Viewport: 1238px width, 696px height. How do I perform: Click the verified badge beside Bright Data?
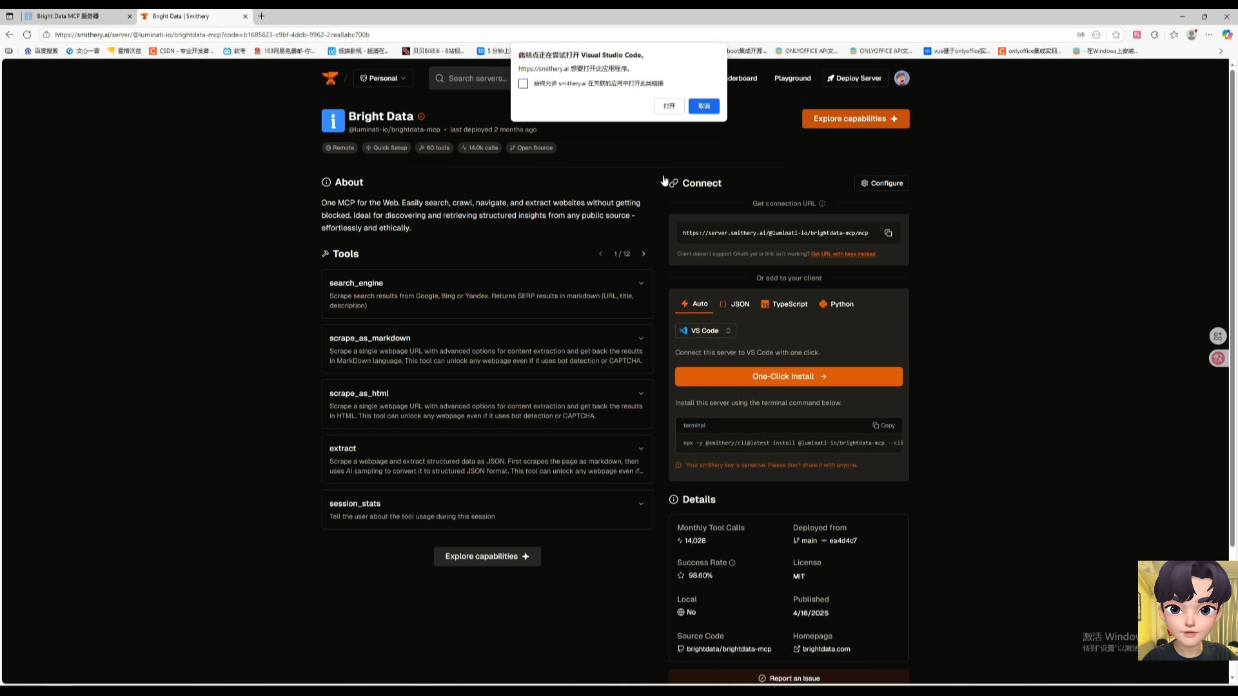click(x=421, y=117)
